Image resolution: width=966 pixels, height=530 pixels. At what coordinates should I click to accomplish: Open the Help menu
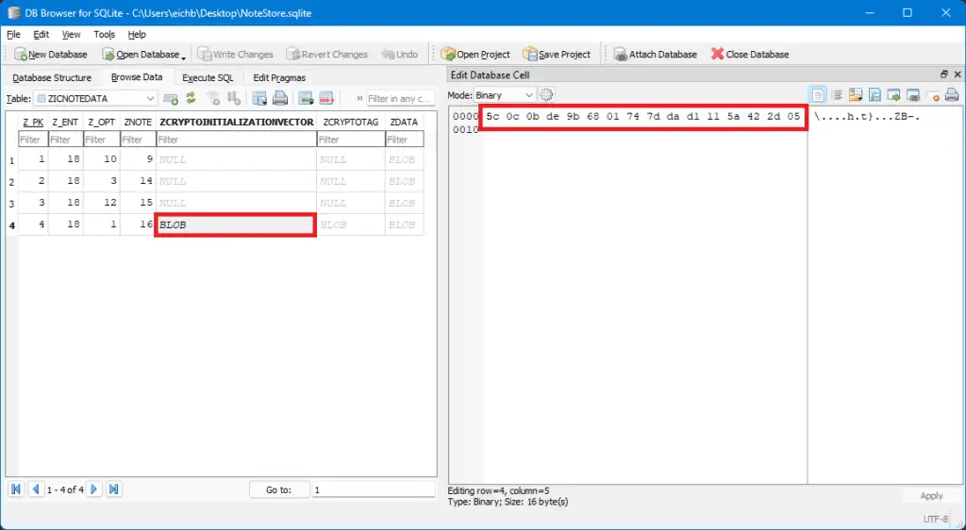coord(137,35)
